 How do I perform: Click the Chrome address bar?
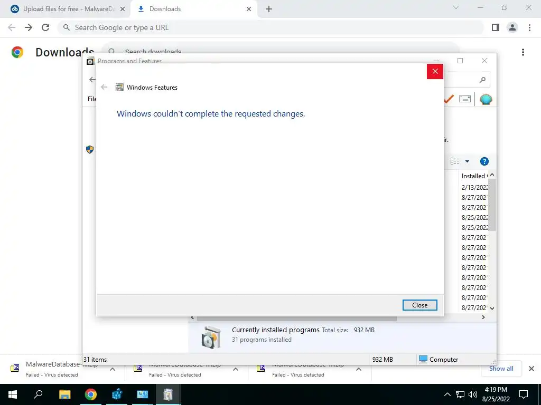(270, 27)
